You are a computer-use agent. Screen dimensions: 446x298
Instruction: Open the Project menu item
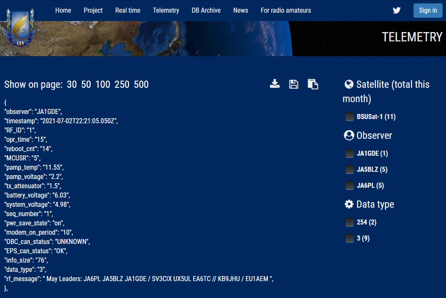click(93, 11)
